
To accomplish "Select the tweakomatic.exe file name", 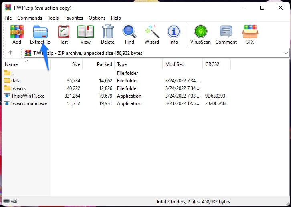I will point(29,103).
